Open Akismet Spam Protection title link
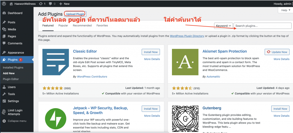293x133 pixels. (225, 51)
